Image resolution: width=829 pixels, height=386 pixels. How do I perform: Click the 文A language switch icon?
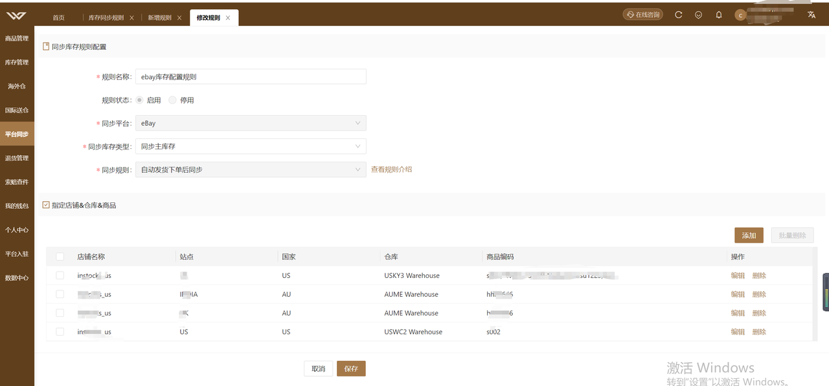(812, 14)
